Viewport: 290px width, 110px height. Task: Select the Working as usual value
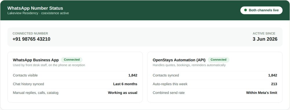pyautogui.click(x=123, y=93)
